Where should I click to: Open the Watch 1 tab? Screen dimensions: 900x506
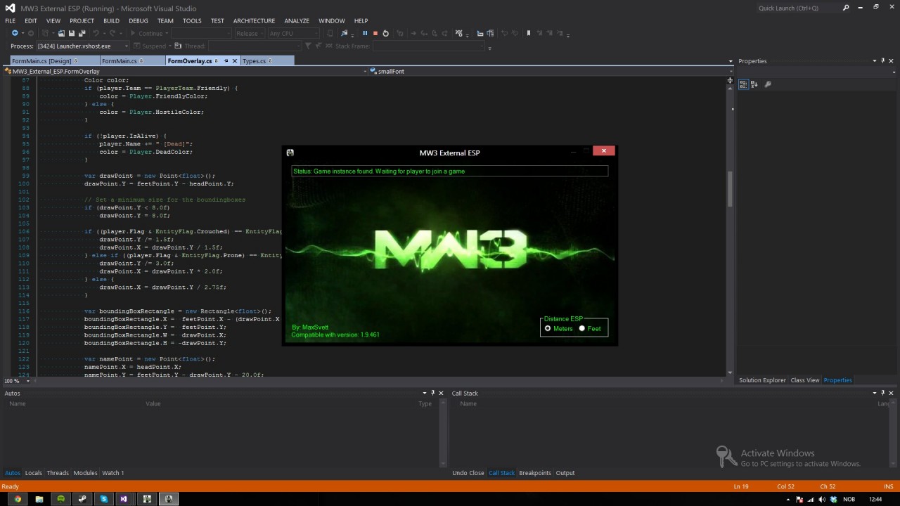112,473
